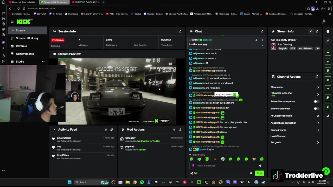Select Stream in the sidebar
This screenshot has width=333, height=187.
[28, 30]
